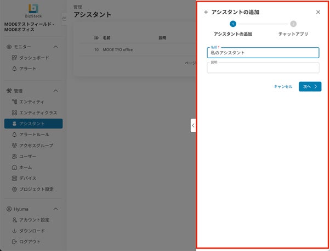The width and height of the screenshot is (330, 251).
Task: Click the 説明 column header in the table
Action: [x=162, y=38]
